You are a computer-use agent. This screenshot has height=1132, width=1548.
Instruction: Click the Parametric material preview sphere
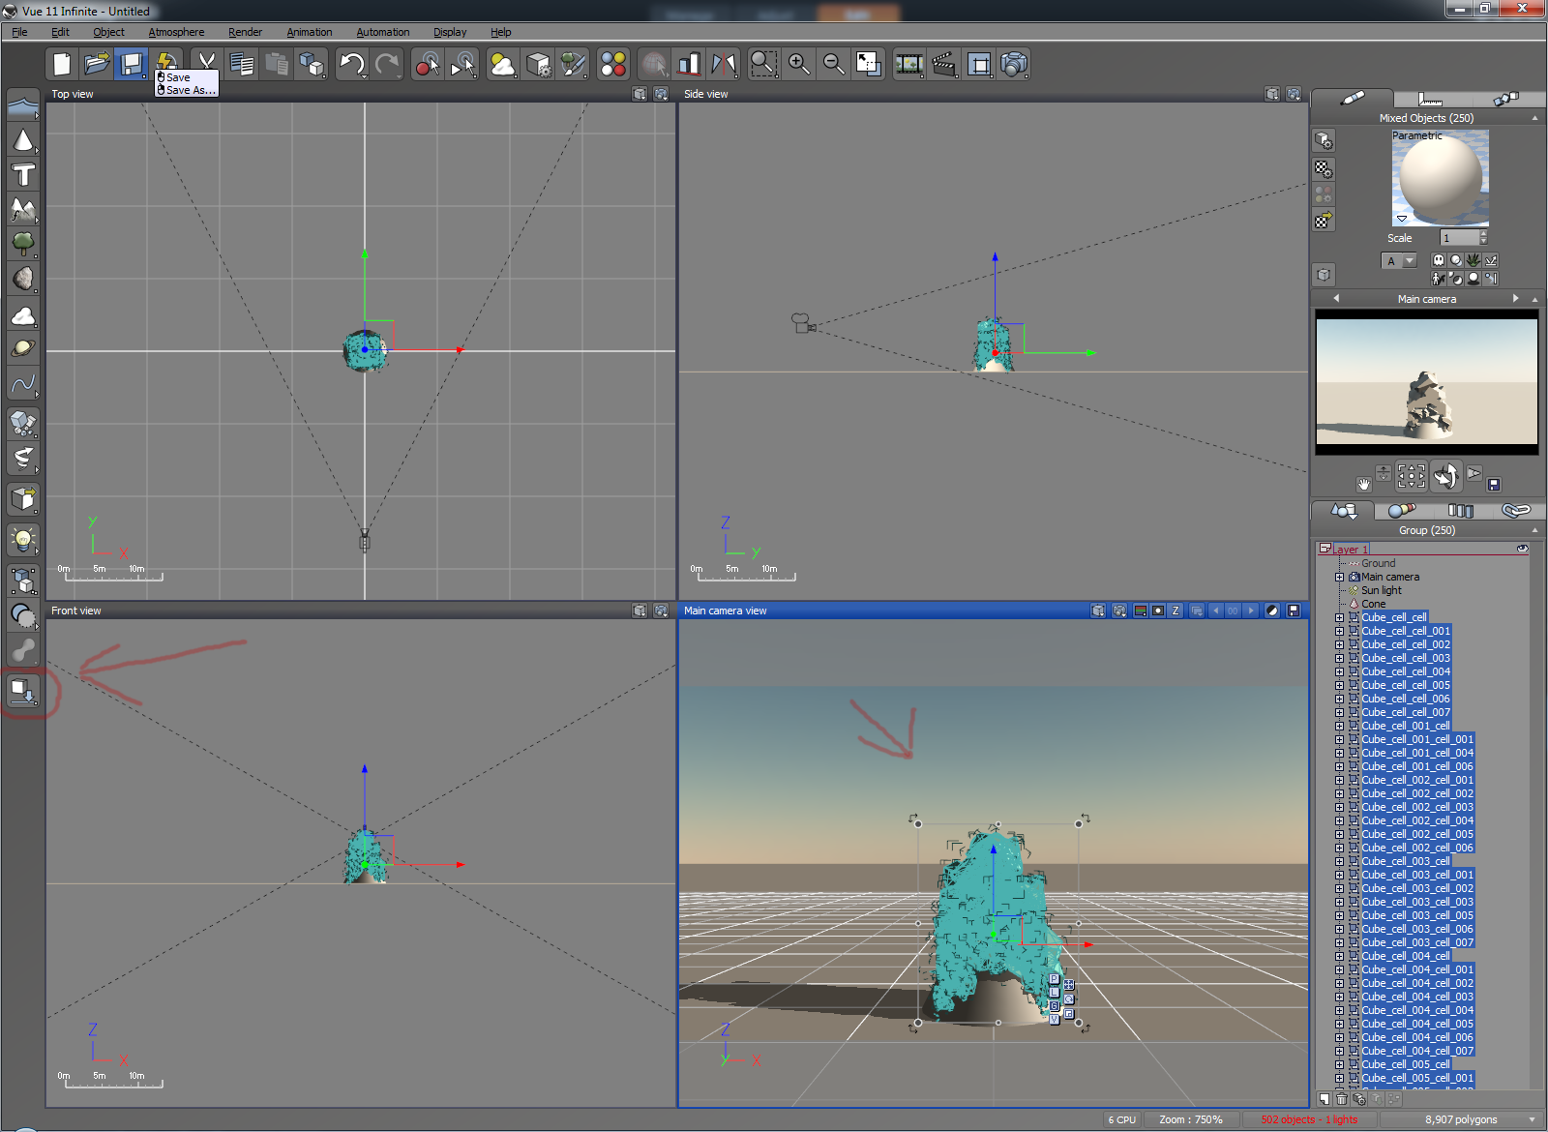click(x=1440, y=179)
